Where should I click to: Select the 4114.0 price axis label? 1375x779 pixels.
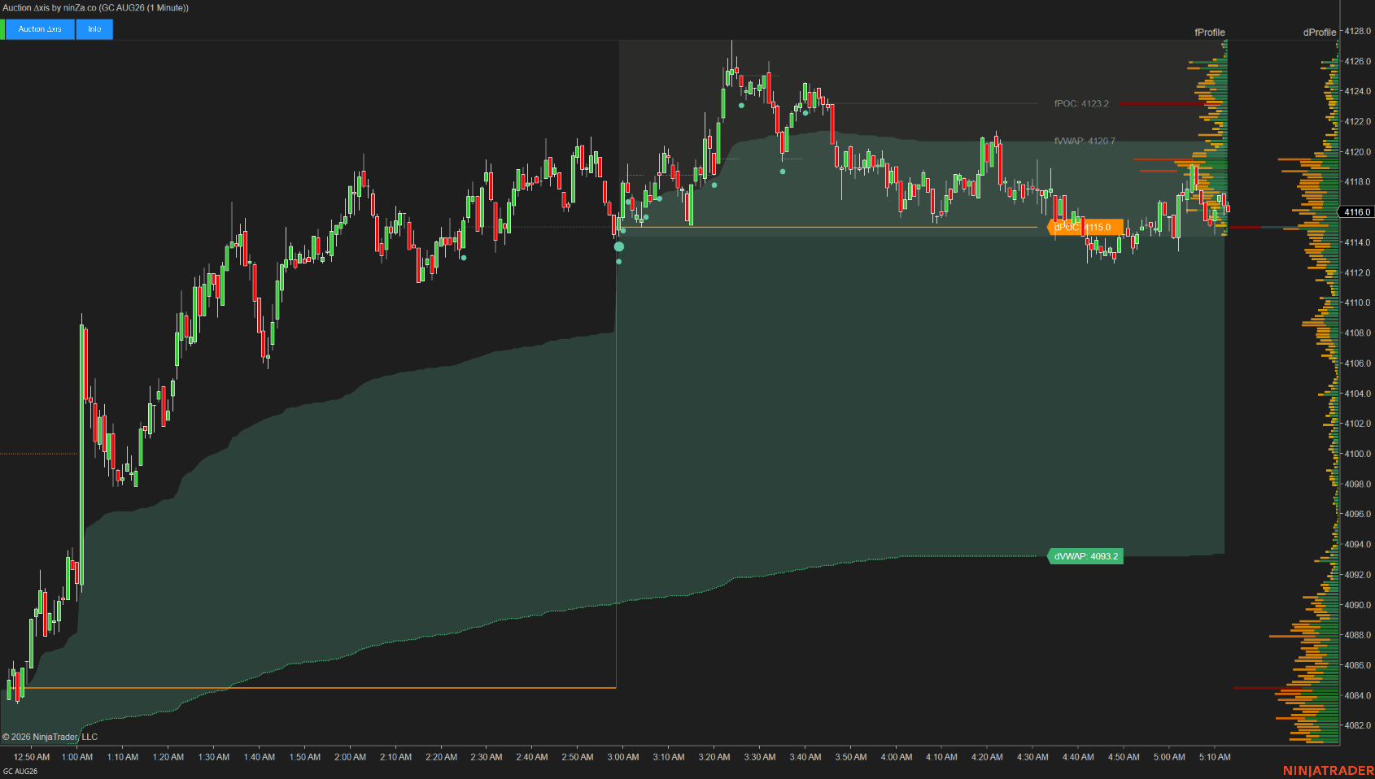(x=1358, y=242)
